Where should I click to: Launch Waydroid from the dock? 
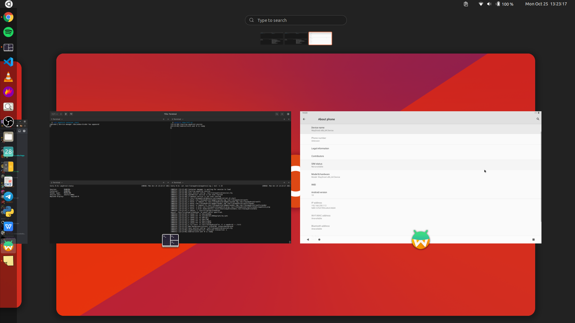pyautogui.click(x=8, y=246)
